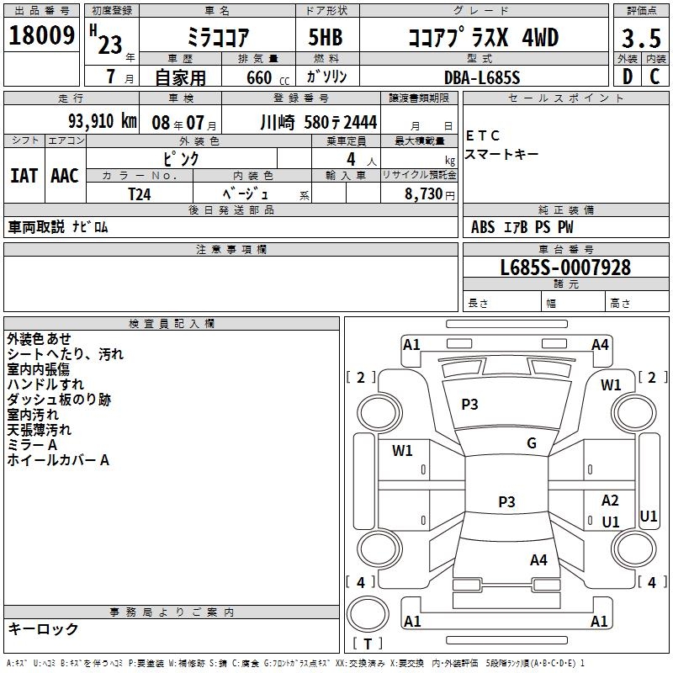
Task: Click the スマートキー sales point text
Action: click(493, 154)
